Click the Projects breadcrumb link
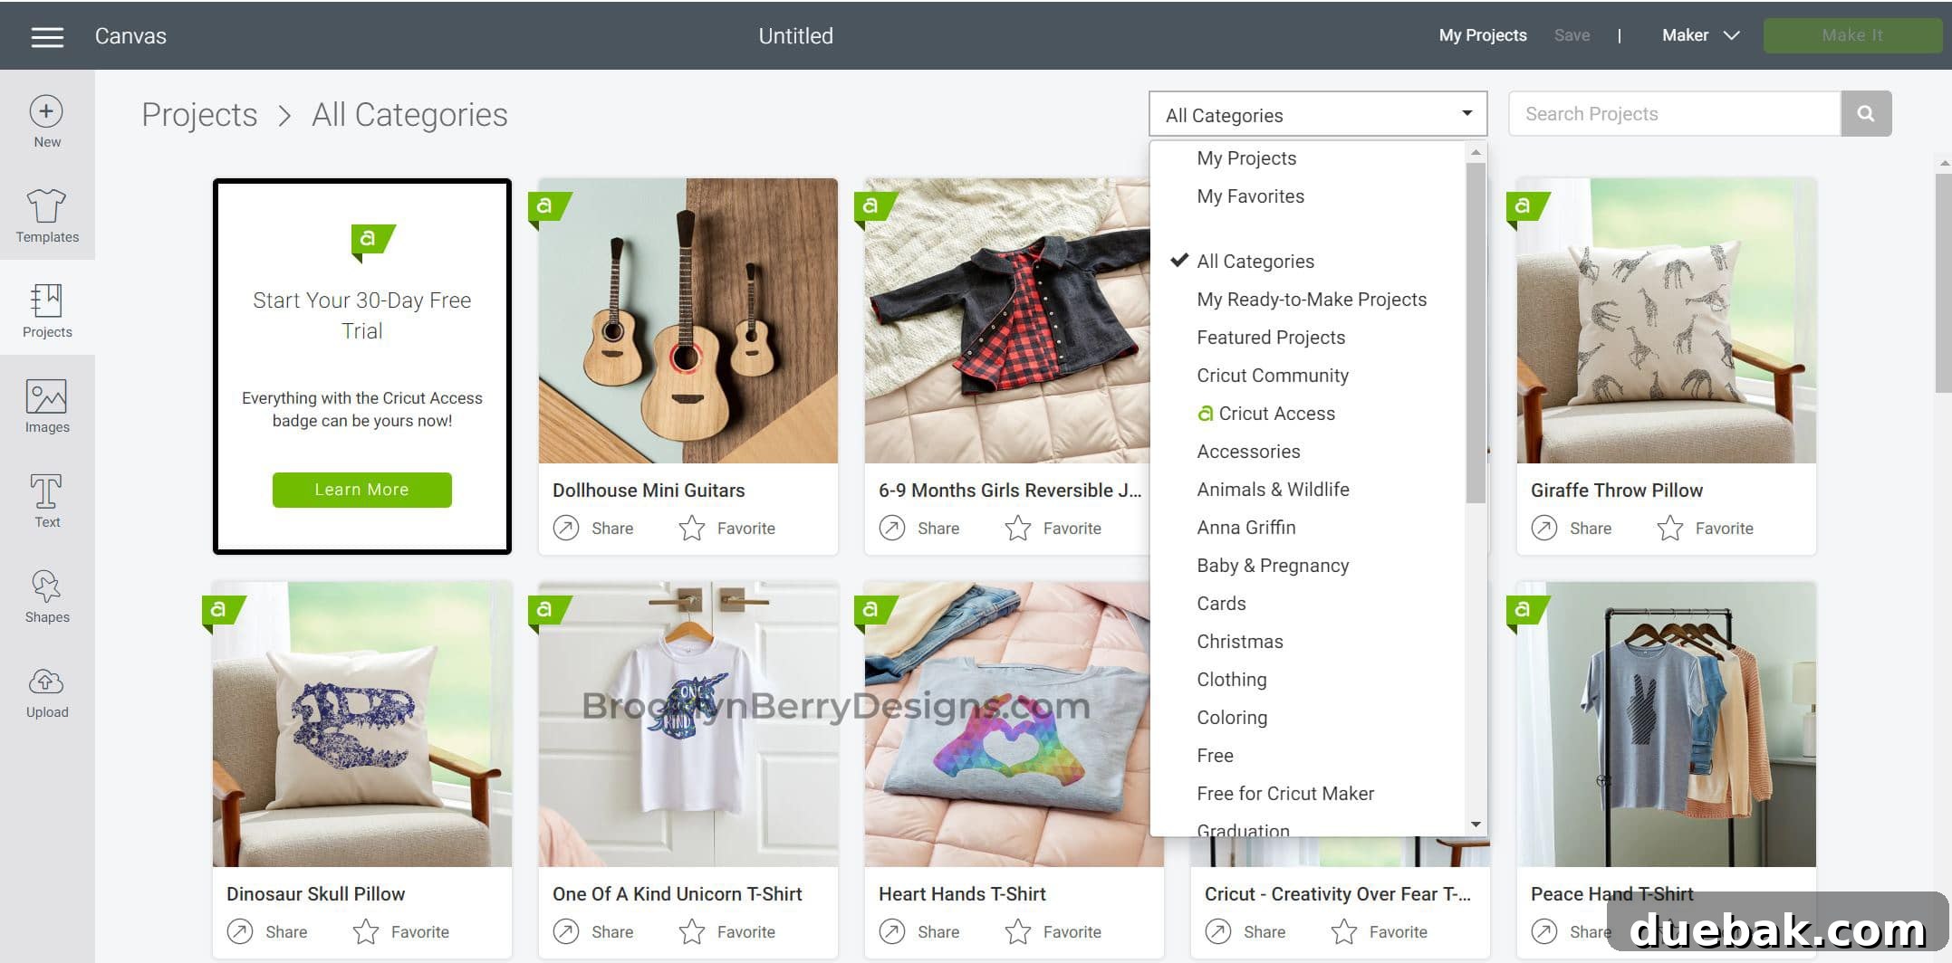The image size is (1952, 963). (x=199, y=115)
